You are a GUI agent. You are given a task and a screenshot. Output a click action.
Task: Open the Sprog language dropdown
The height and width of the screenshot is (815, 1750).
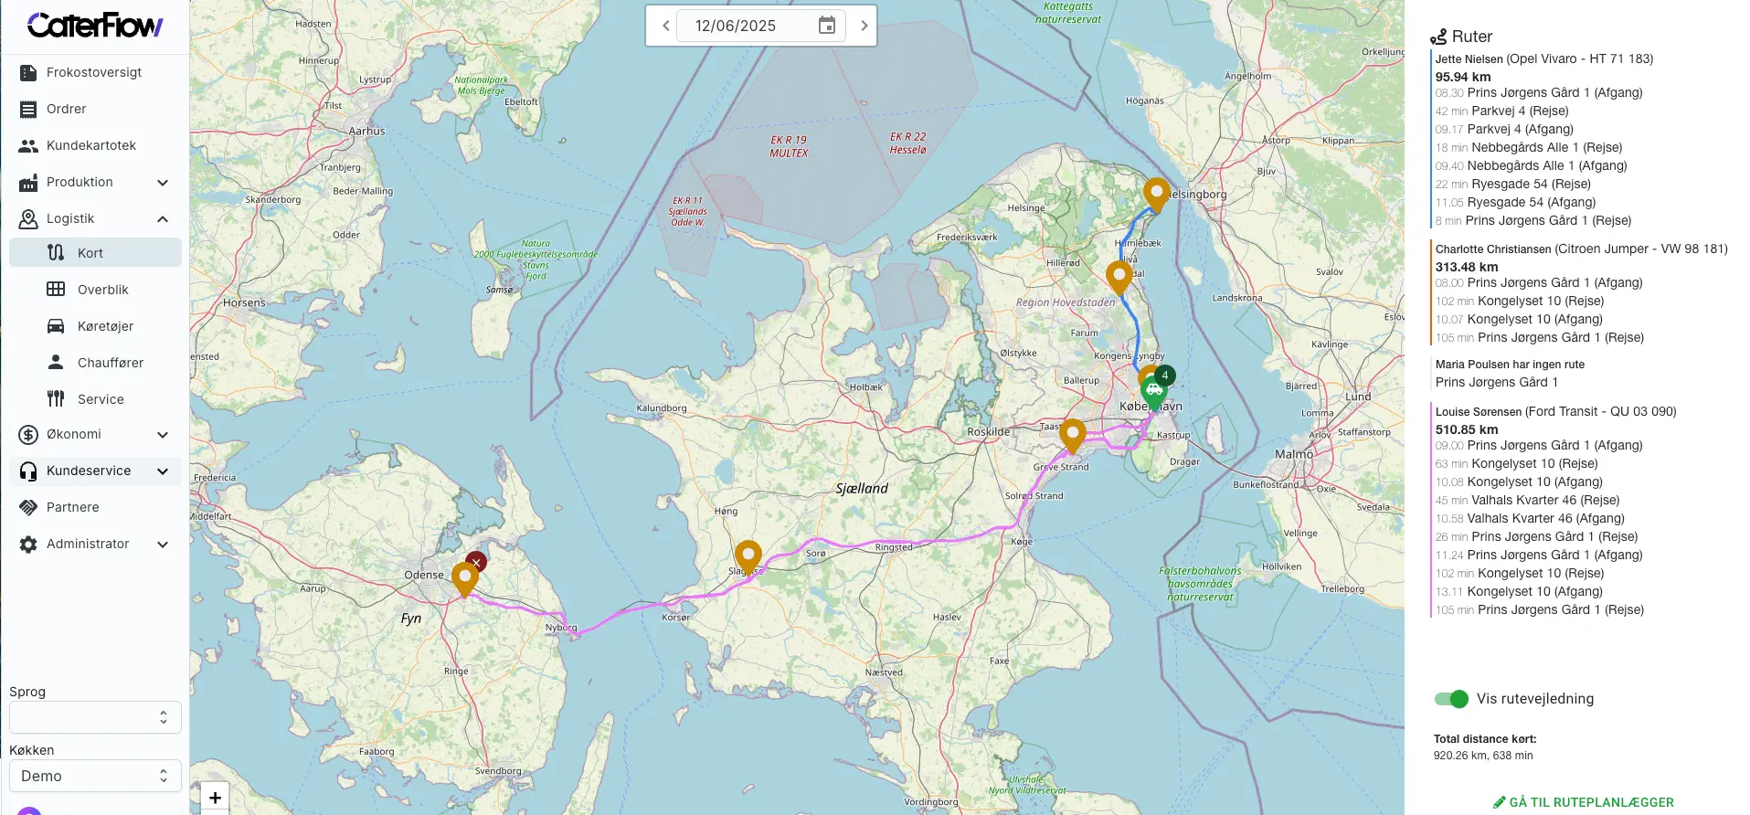pyautogui.click(x=95, y=717)
